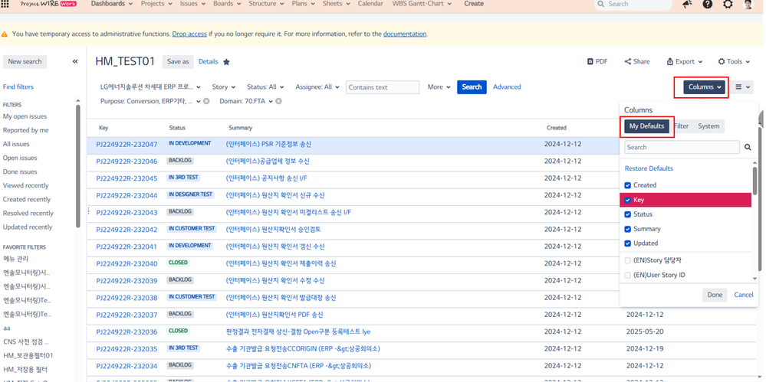Open the administration gear icon

[728, 4]
